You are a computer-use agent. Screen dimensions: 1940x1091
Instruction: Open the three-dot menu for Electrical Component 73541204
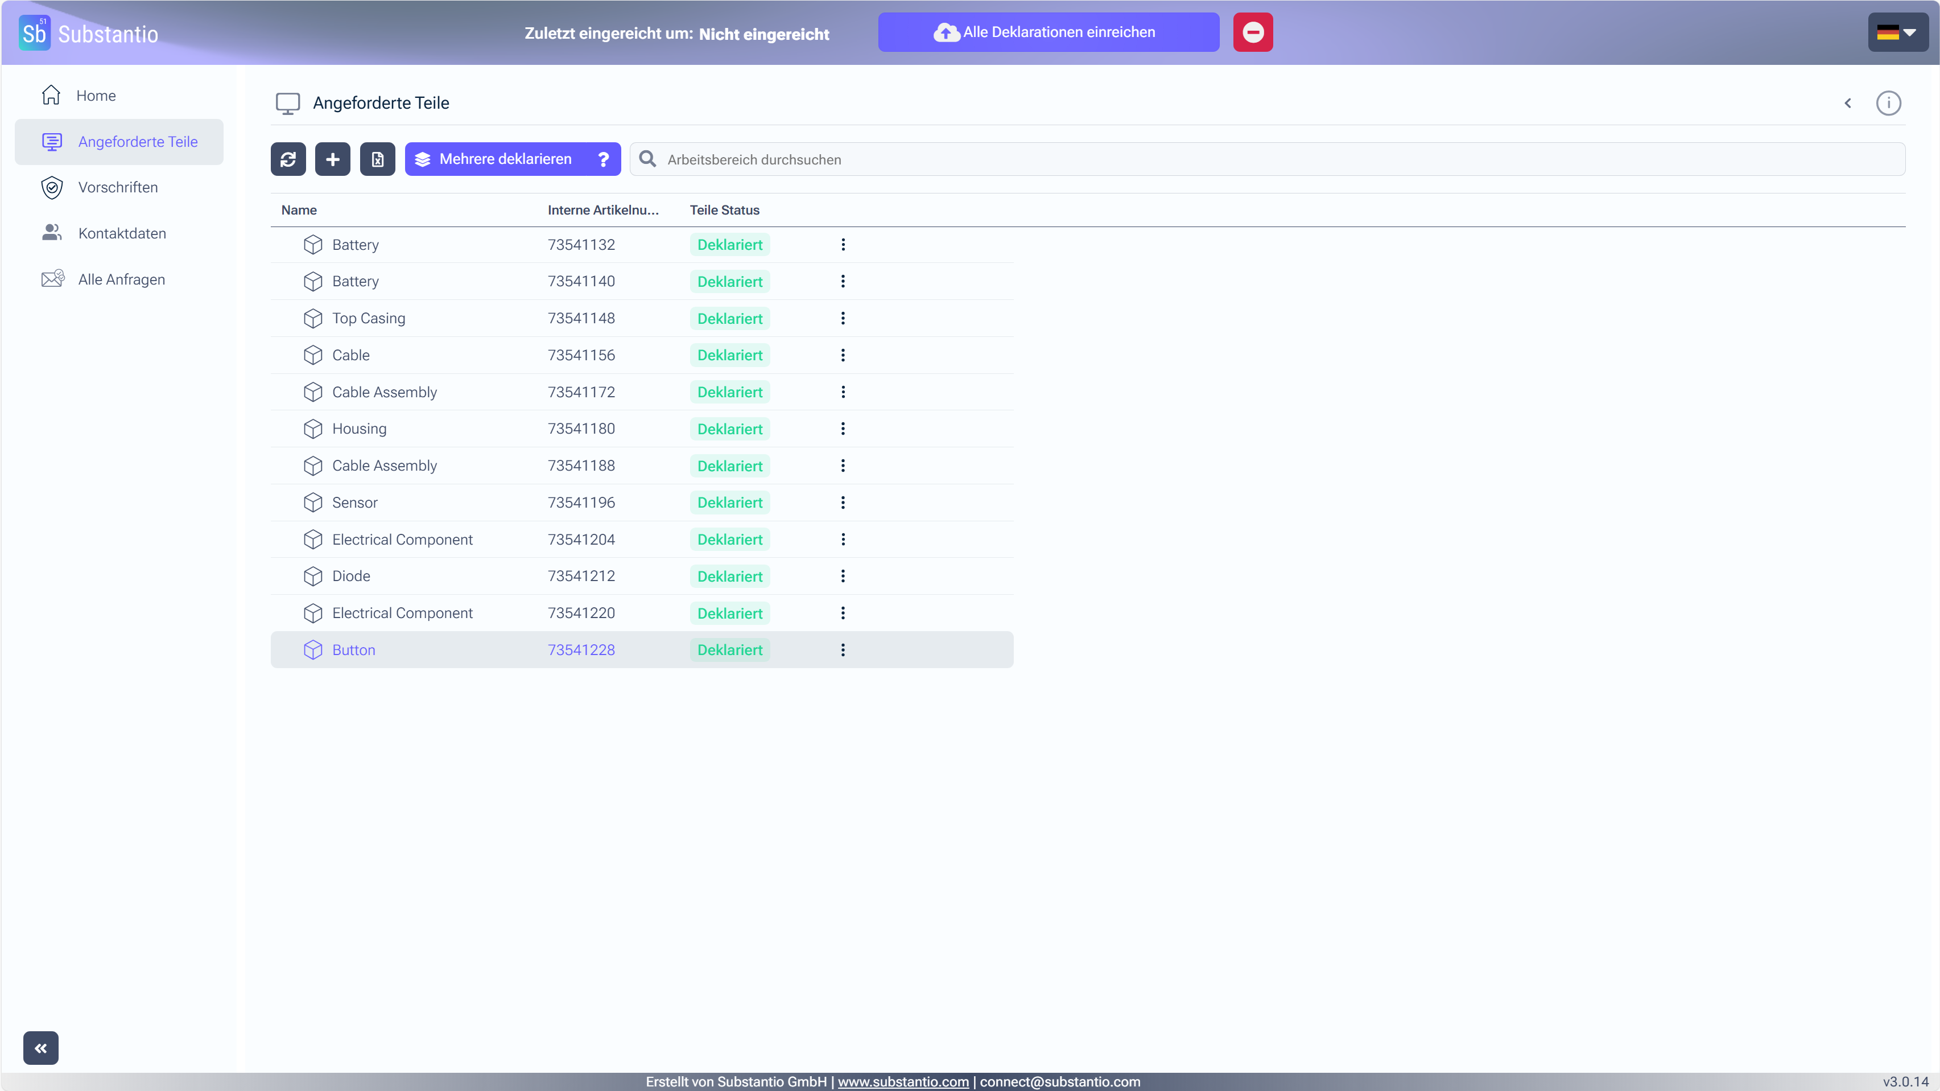tap(843, 540)
